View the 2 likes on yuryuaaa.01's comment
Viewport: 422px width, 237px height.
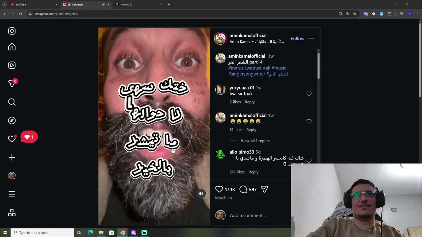(x=235, y=102)
